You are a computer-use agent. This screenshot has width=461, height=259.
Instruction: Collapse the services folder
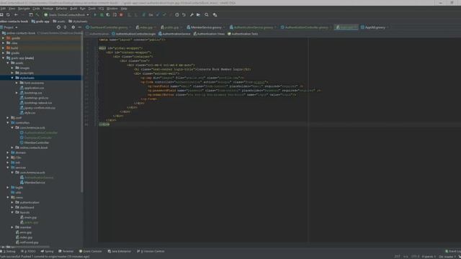coord(8,168)
